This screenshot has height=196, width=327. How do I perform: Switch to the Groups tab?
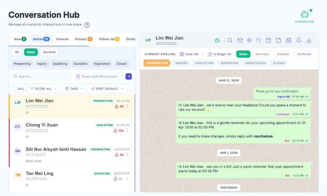(83, 39)
